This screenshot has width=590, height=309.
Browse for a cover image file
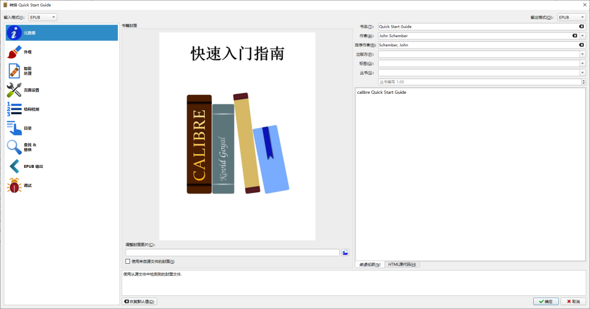[x=345, y=253]
